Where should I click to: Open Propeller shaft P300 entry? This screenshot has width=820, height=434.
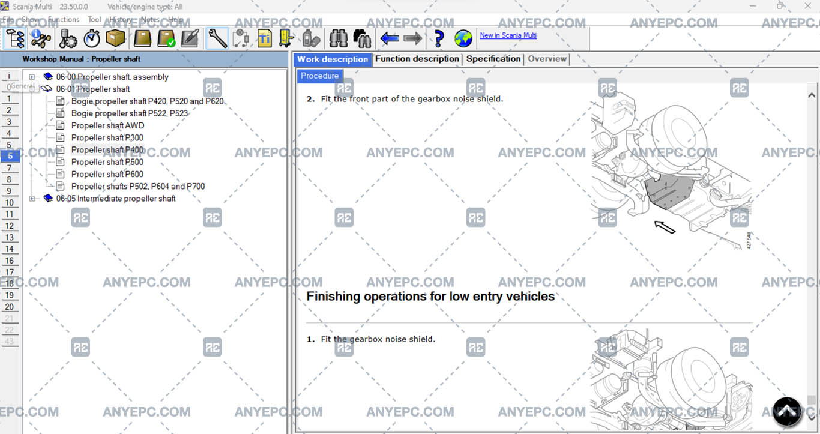pyautogui.click(x=107, y=137)
